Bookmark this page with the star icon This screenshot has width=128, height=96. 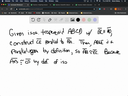pos(94,9)
